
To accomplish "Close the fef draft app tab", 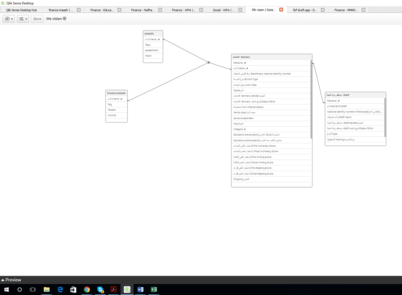I will coord(323,10).
